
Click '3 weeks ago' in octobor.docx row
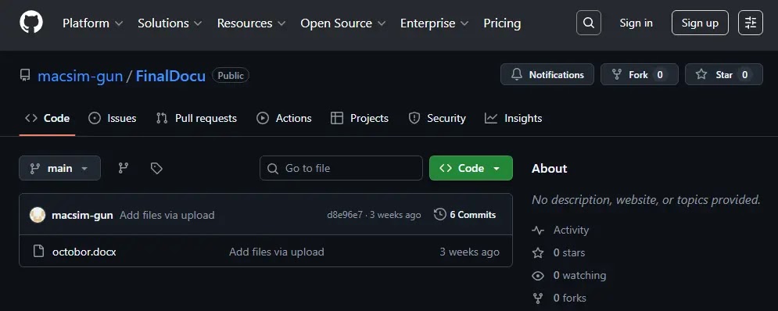(469, 252)
